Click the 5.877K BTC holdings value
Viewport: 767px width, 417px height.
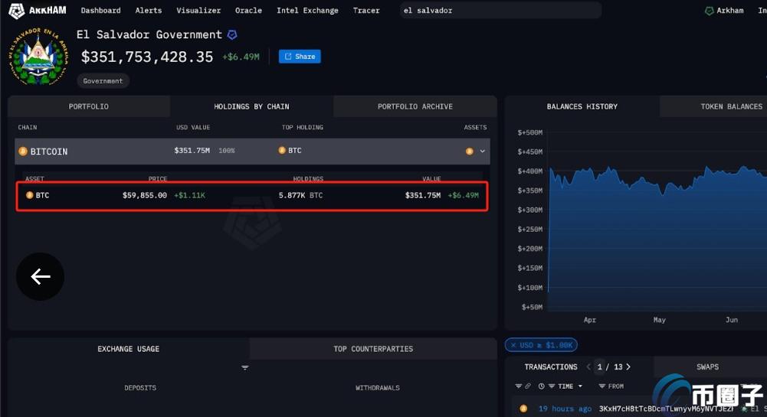[300, 195]
